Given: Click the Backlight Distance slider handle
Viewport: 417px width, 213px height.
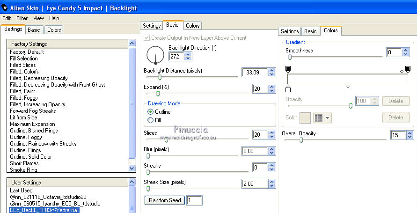Looking at the screenshot, I should point(160,77).
